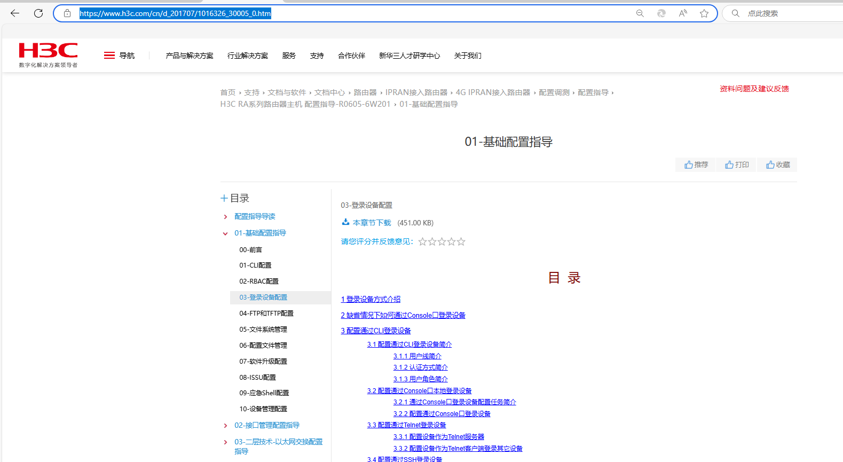View site info via the lock icon
Screen dimensions: 843x462
pos(67,13)
